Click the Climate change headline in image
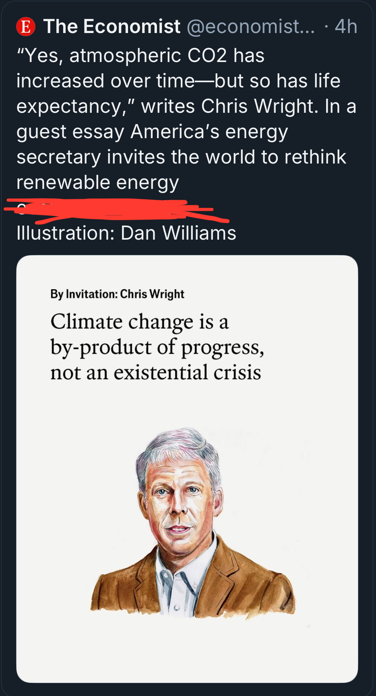Screen dimensions: 376x696 [157, 347]
